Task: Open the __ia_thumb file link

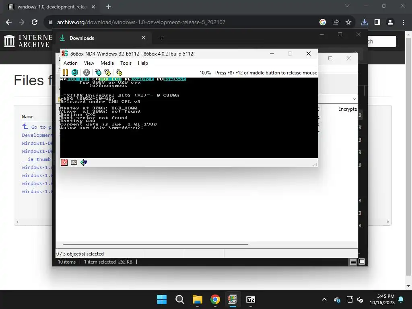Action: click(x=37, y=159)
